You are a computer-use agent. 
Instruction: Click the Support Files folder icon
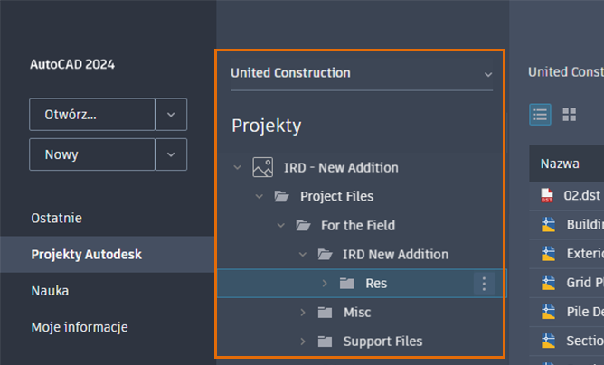point(325,342)
